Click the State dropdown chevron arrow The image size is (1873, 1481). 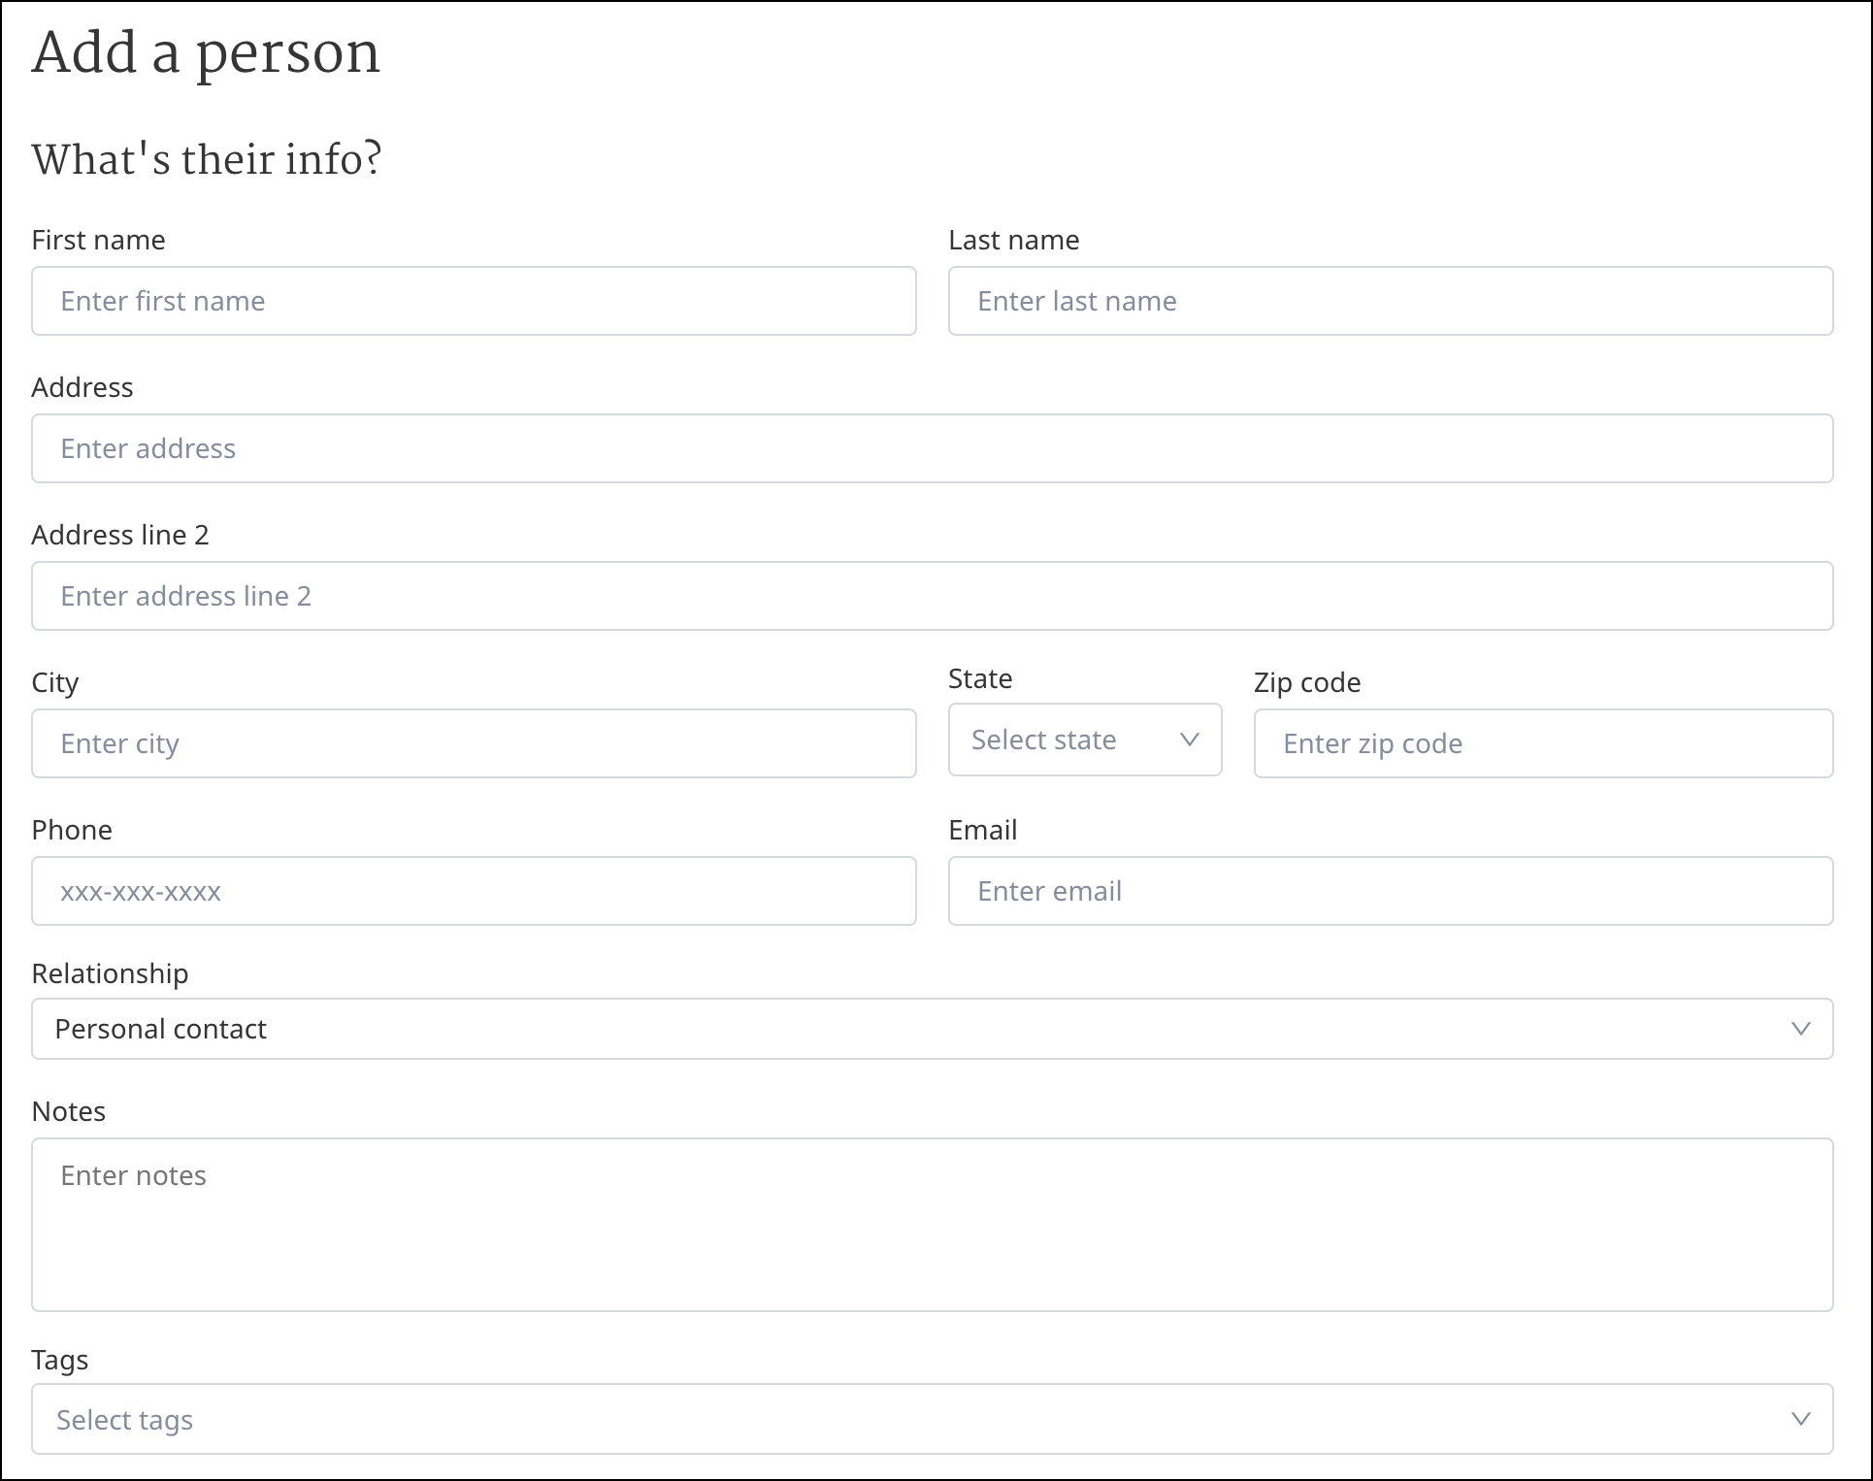click(1189, 740)
